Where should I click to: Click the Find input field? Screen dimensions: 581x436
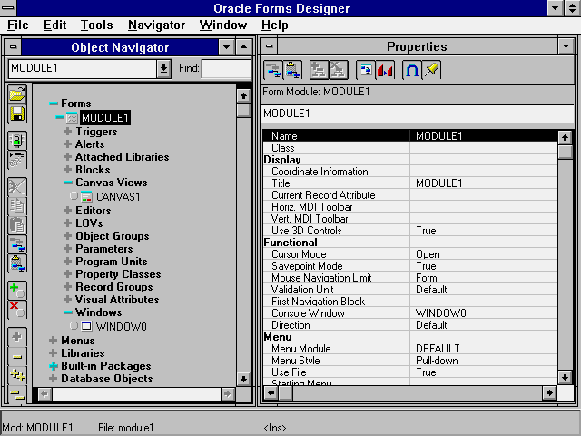[x=226, y=68]
